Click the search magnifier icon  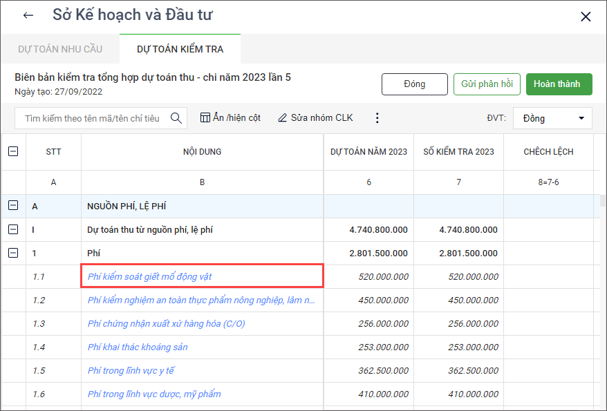(x=176, y=118)
